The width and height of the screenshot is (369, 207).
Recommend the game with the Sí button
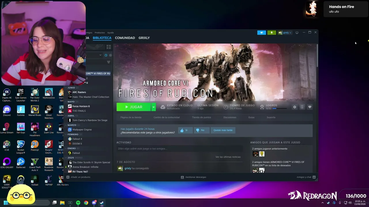tap(185, 130)
